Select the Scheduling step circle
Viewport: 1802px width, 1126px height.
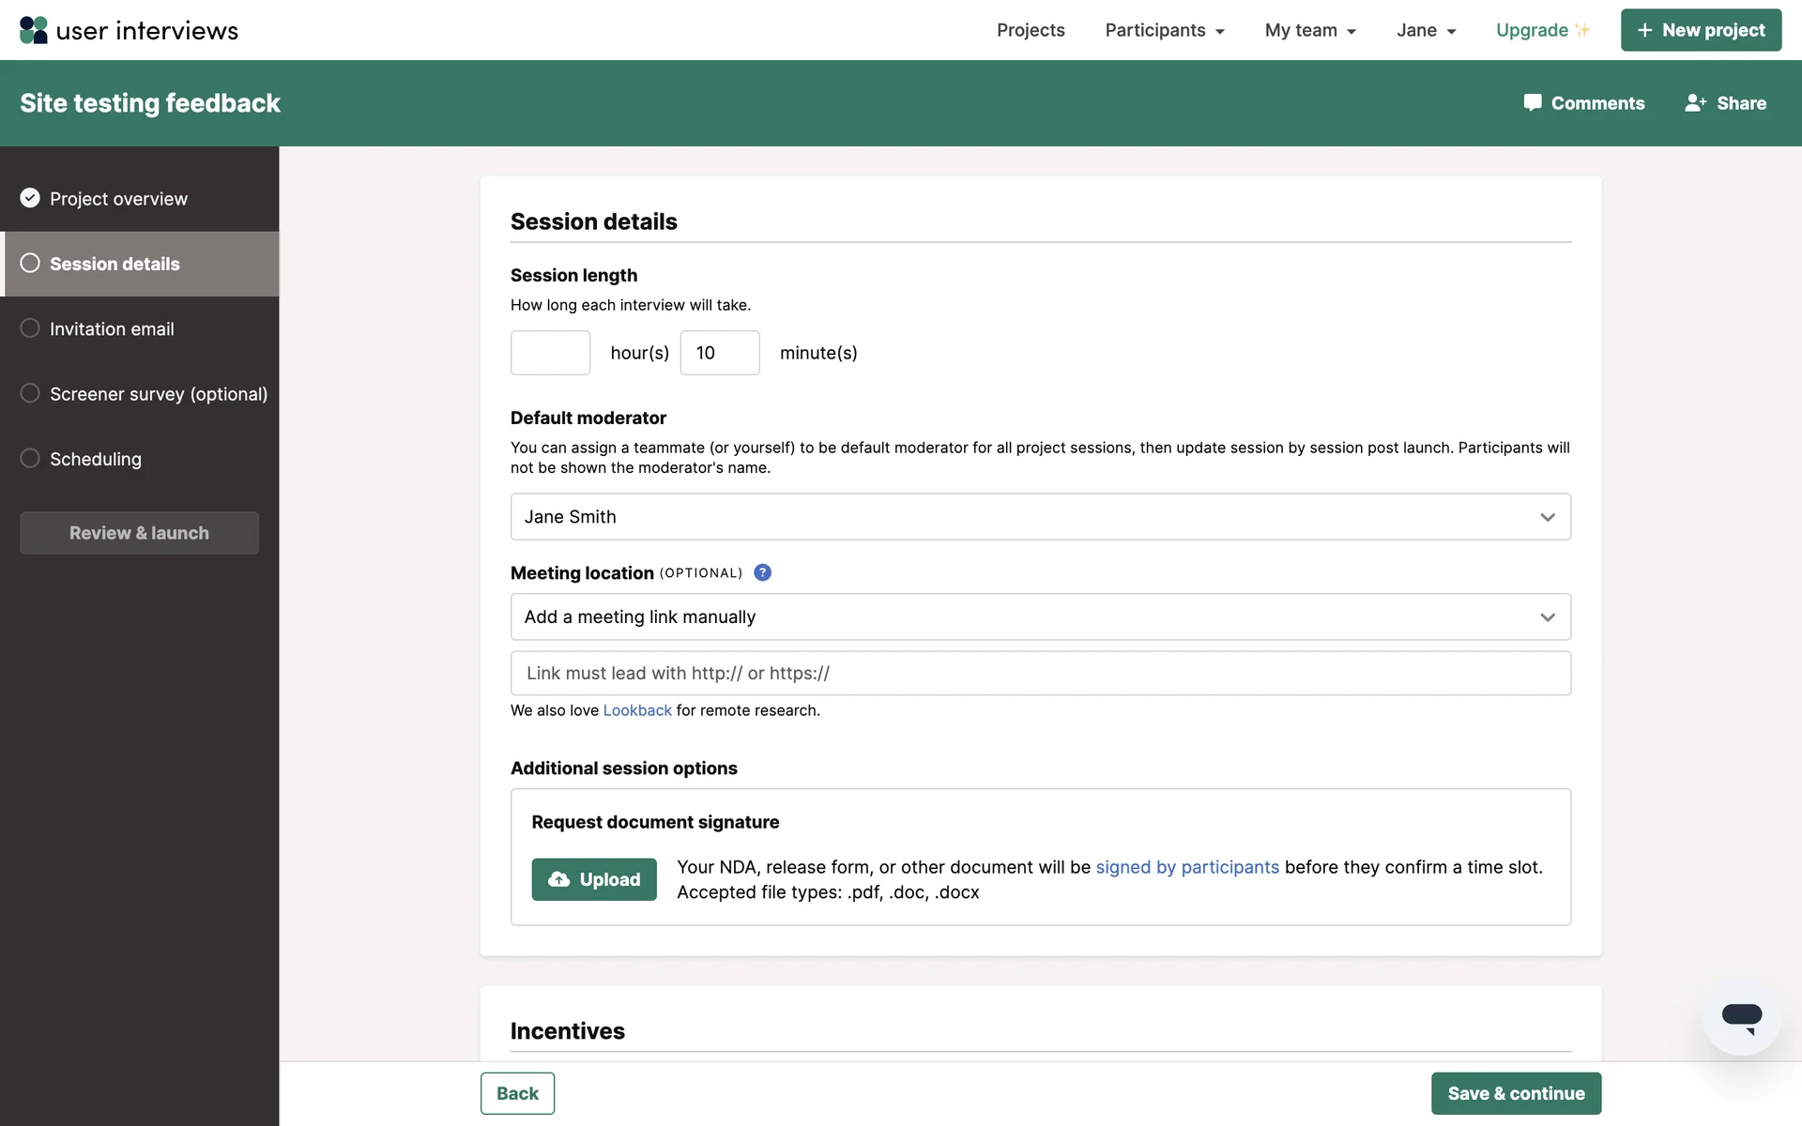coord(30,458)
